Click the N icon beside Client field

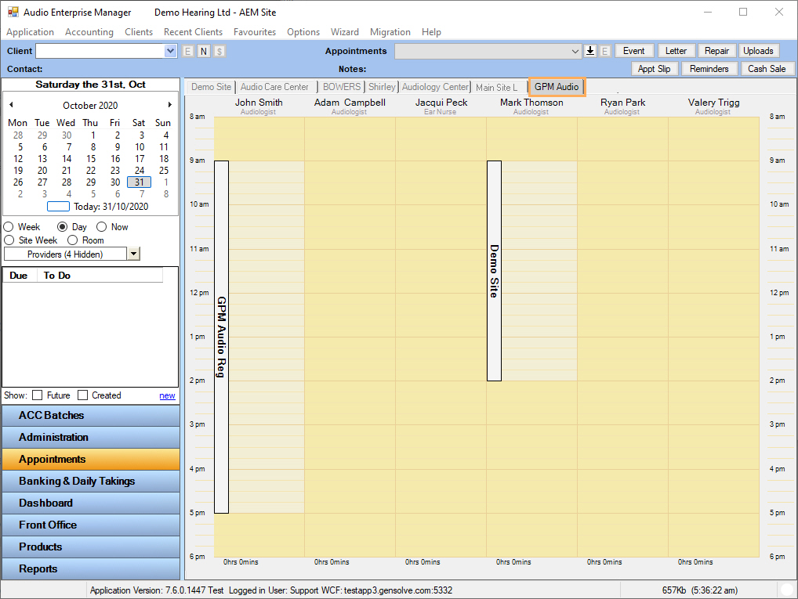click(x=204, y=51)
